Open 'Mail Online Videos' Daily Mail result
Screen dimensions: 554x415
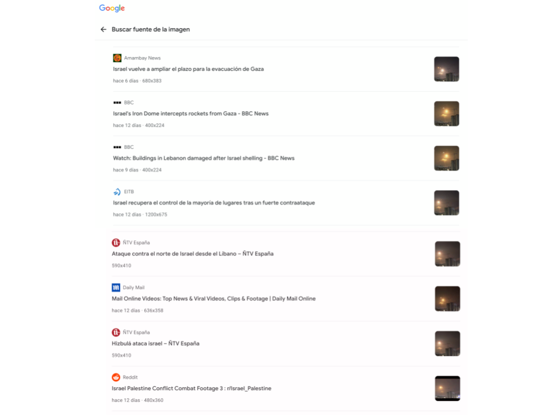[214, 299]
